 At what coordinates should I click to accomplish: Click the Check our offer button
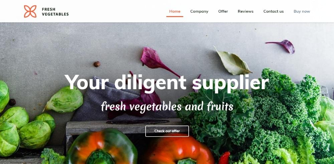167,131
